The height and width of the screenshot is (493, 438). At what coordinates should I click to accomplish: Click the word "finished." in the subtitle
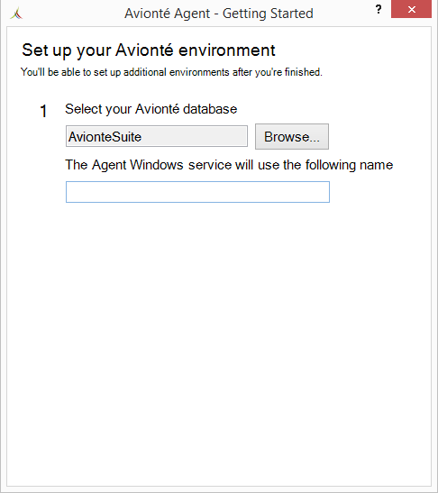click(x=304, y=72)
